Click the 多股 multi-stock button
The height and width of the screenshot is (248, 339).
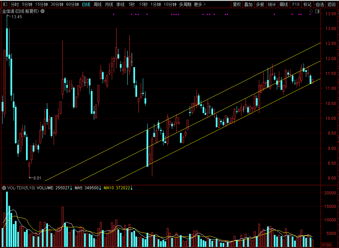pos(260,4)
